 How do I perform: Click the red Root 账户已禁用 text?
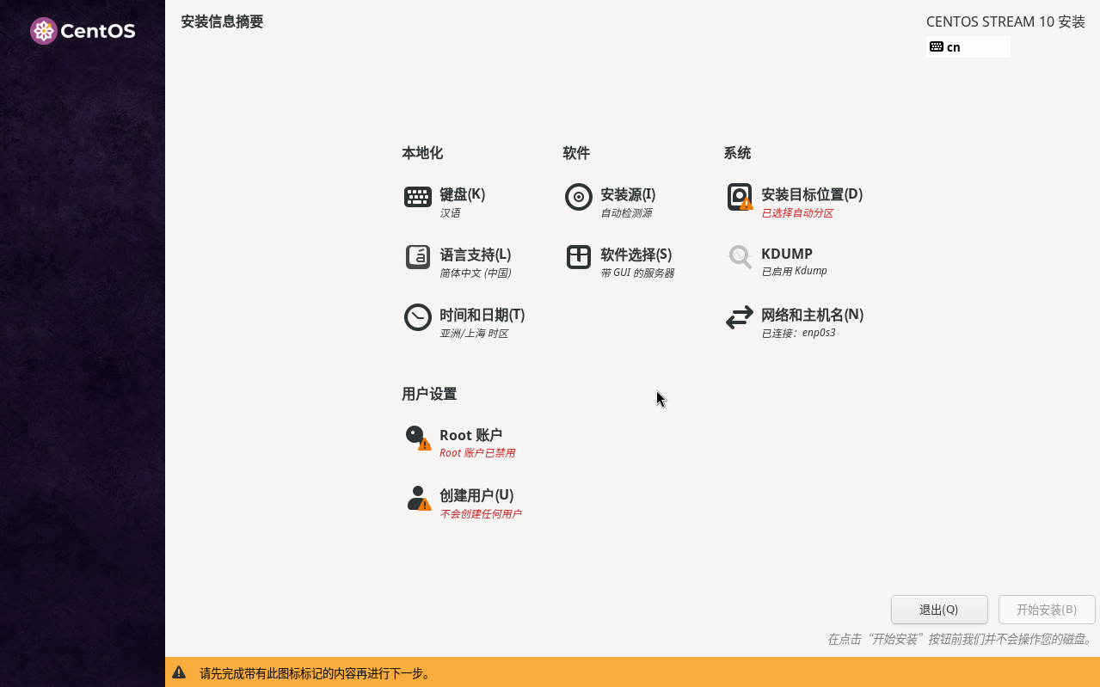point(477,453)
